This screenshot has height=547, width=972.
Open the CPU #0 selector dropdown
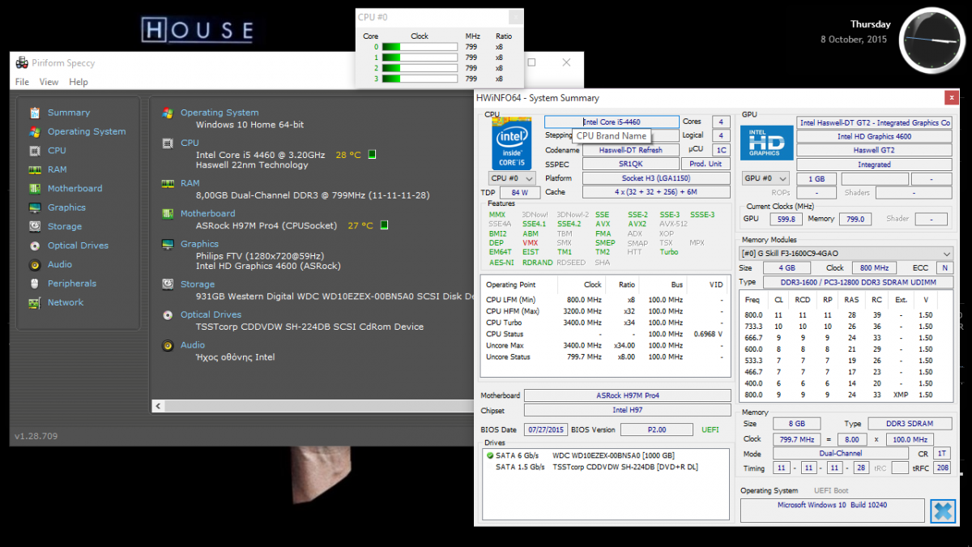[512, 178]
